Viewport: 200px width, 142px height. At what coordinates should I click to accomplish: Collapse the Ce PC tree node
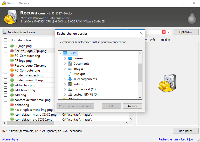click(x=60, y=53)
